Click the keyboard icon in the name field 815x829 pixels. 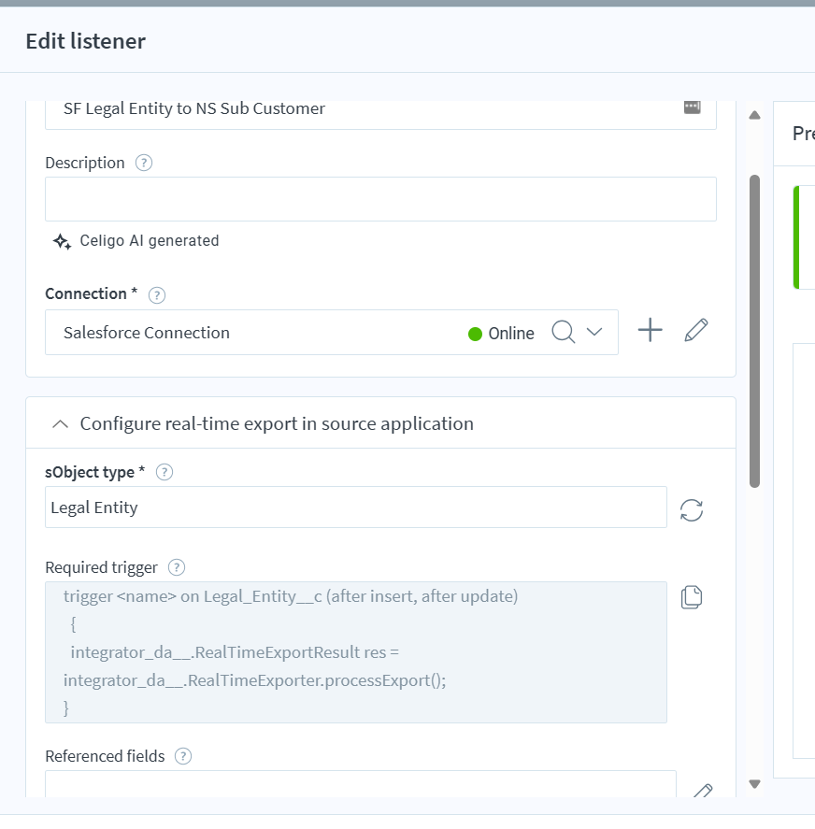[692, 107]
